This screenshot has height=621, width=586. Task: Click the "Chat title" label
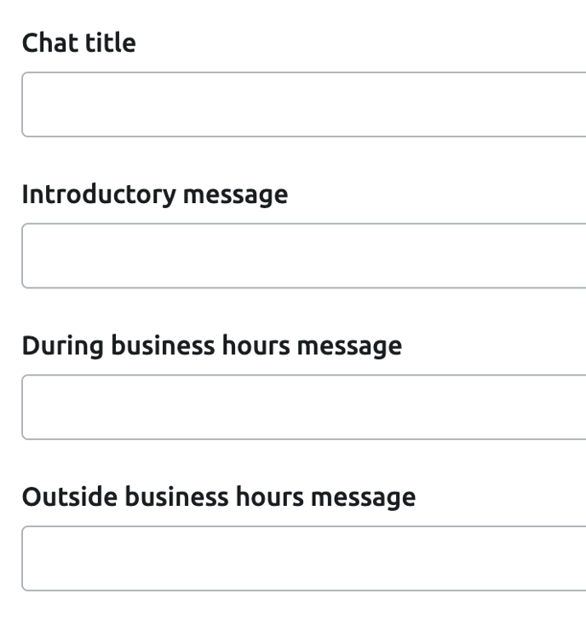78,43
